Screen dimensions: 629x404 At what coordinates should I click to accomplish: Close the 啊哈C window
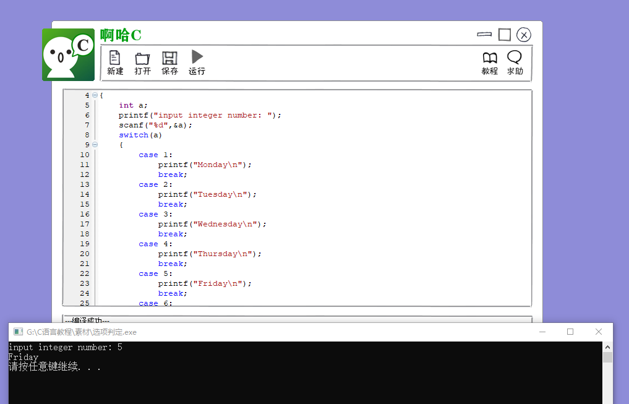point(523,35)
